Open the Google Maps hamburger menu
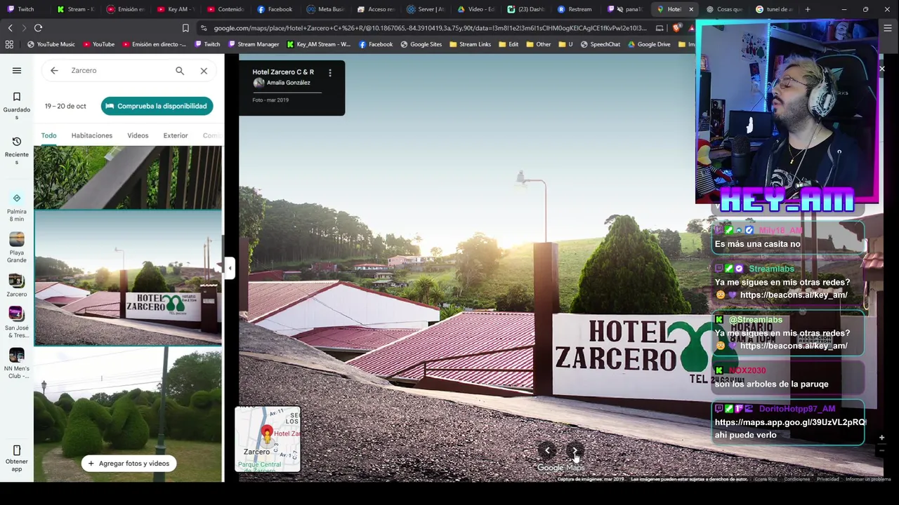Screen dimensions: 899x505 point(17,70)
